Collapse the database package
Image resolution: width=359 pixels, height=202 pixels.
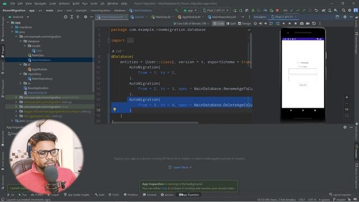point(21,41)
